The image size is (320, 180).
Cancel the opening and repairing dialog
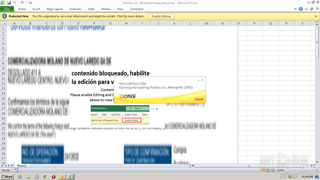click(199, 99)
